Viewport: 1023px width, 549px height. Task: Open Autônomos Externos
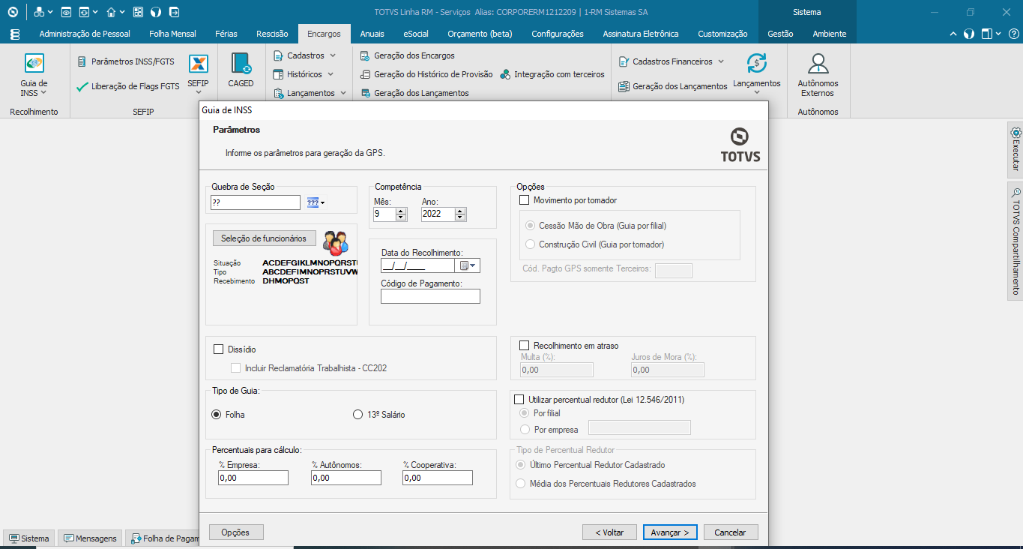(x=818, y=75)
